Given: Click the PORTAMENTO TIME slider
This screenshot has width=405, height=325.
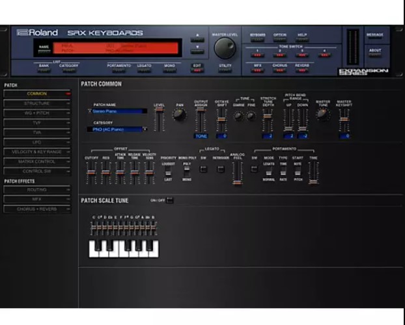Looking at the screenshot, I should (x=313, y=173).
